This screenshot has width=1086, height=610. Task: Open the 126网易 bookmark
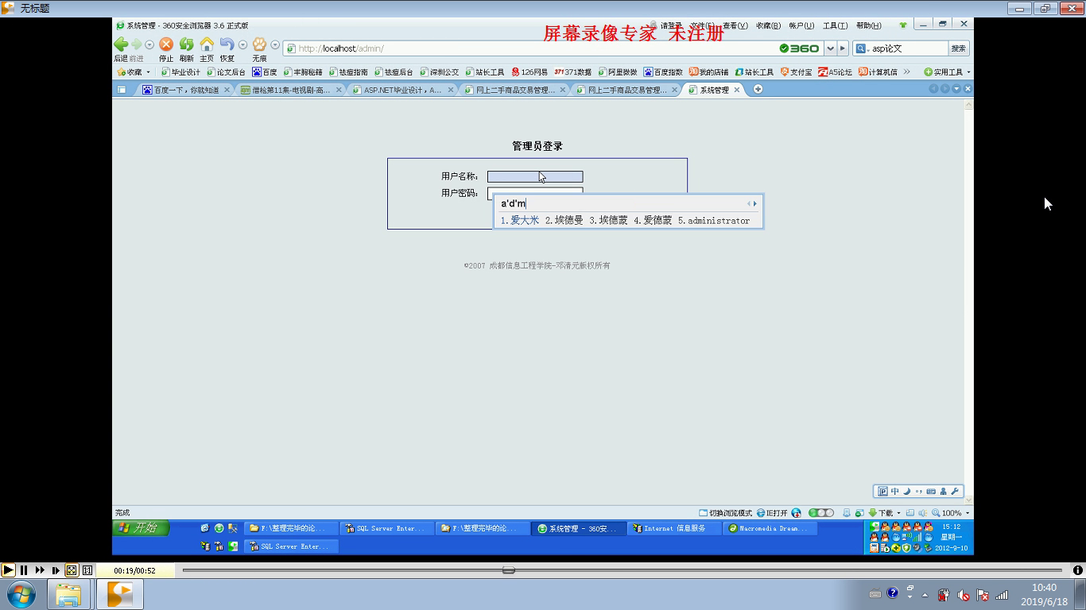tap(529, 72)
